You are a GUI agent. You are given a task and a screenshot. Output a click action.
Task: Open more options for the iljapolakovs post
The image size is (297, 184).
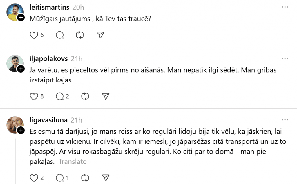point(285,58)
